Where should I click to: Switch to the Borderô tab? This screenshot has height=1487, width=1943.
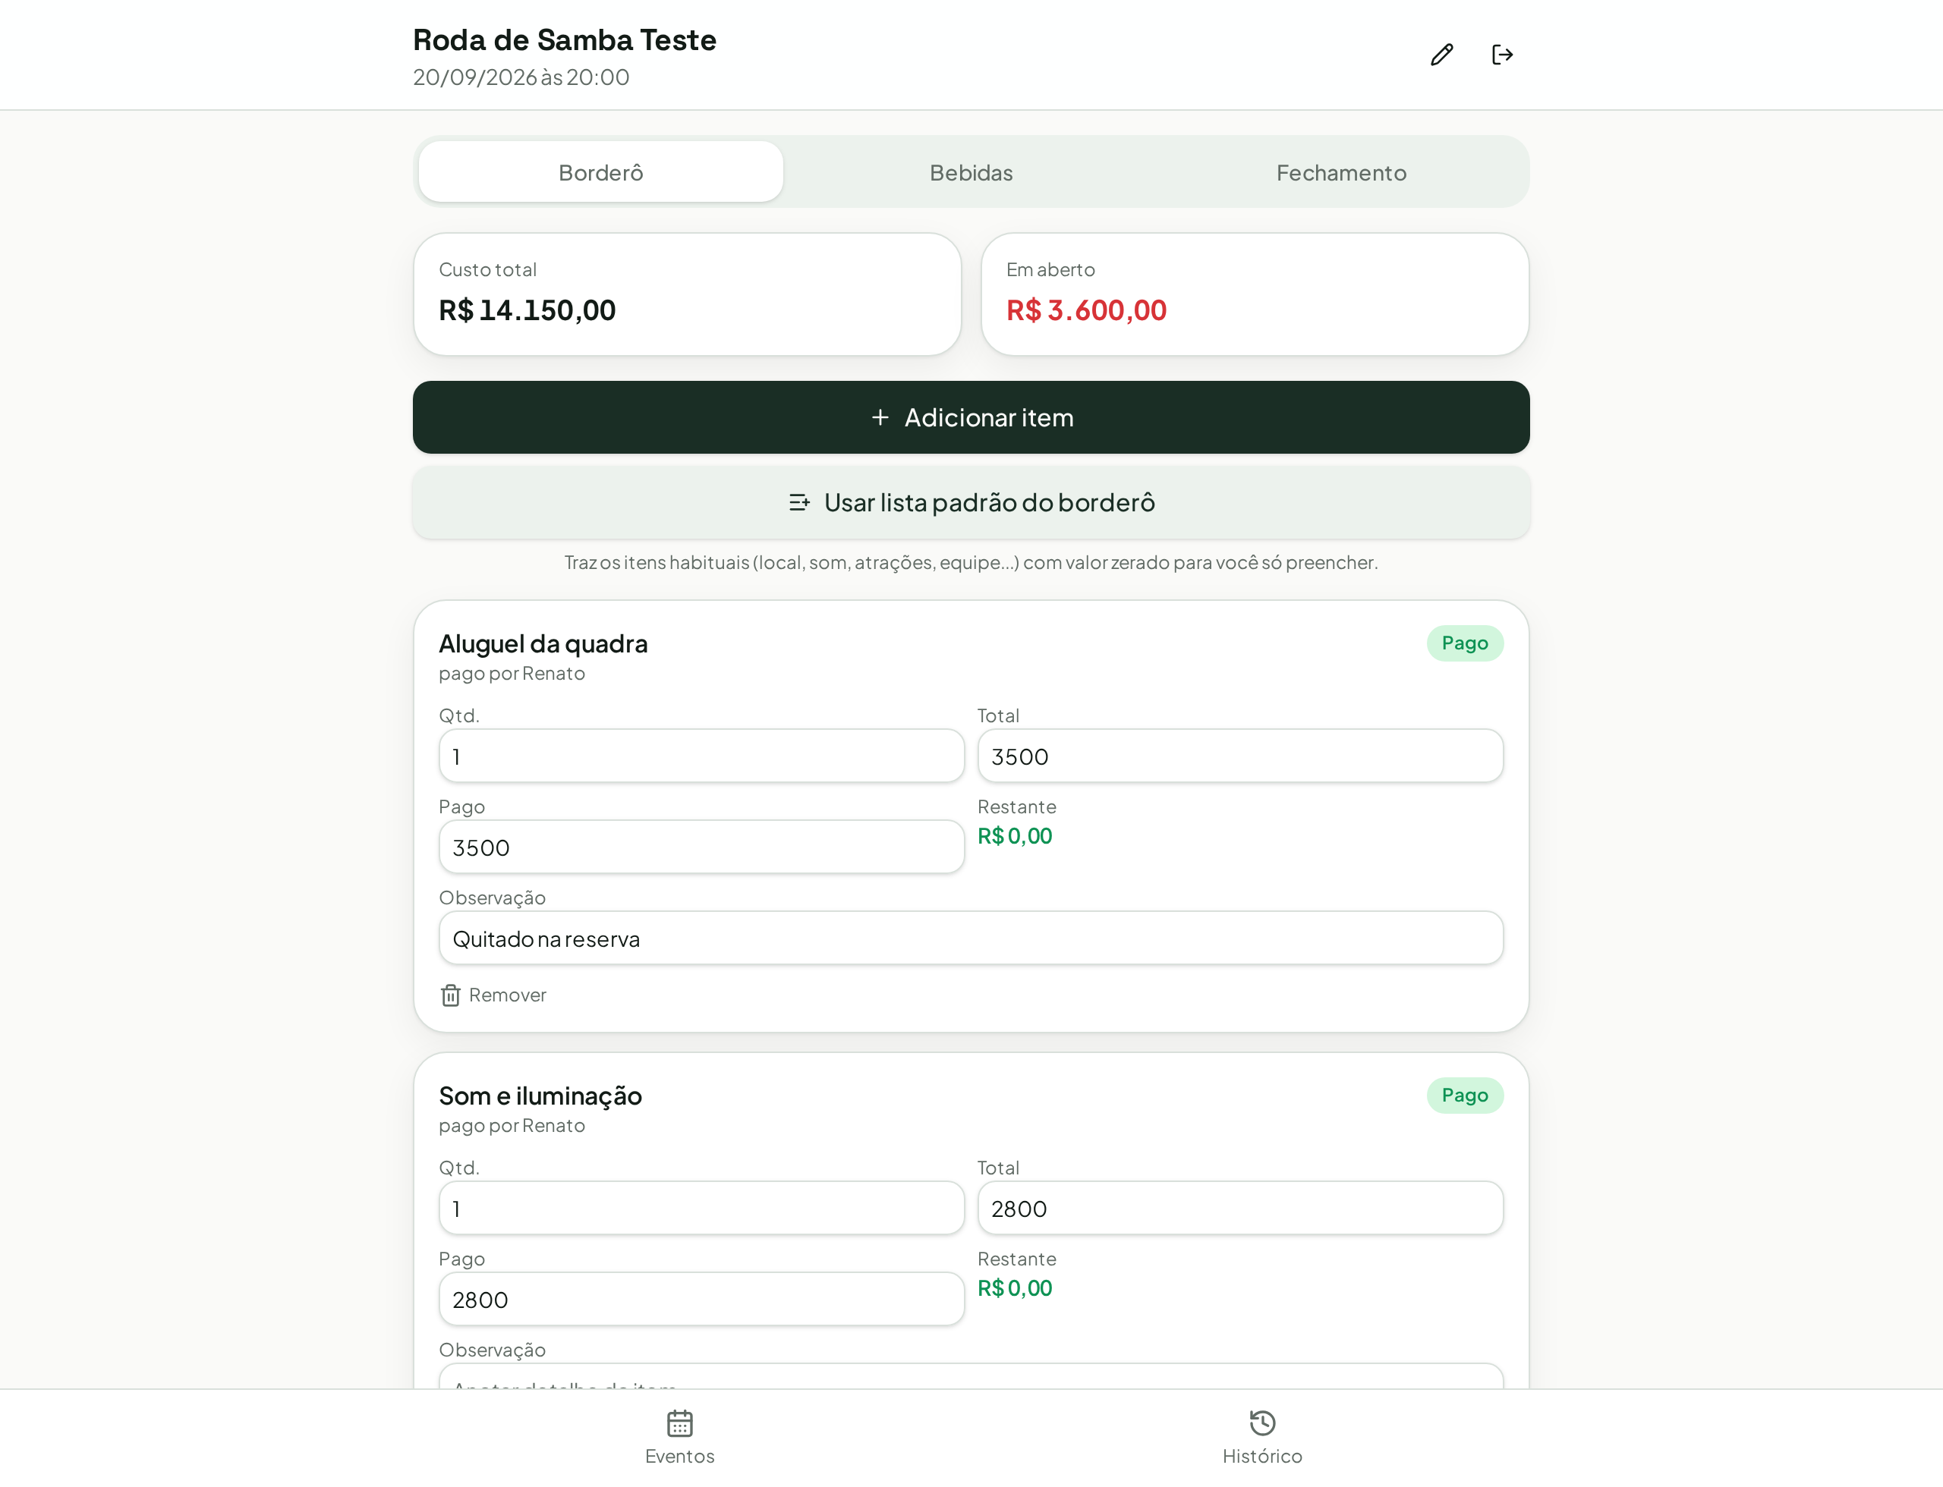(x=600, y=171)
